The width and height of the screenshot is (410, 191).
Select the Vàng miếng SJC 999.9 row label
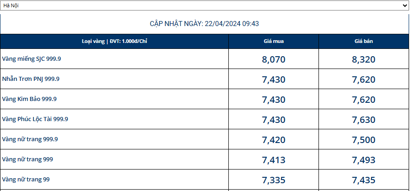(x=31, y=59)
